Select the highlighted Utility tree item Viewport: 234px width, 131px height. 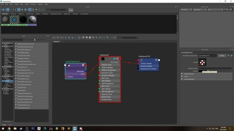[7, 81]
